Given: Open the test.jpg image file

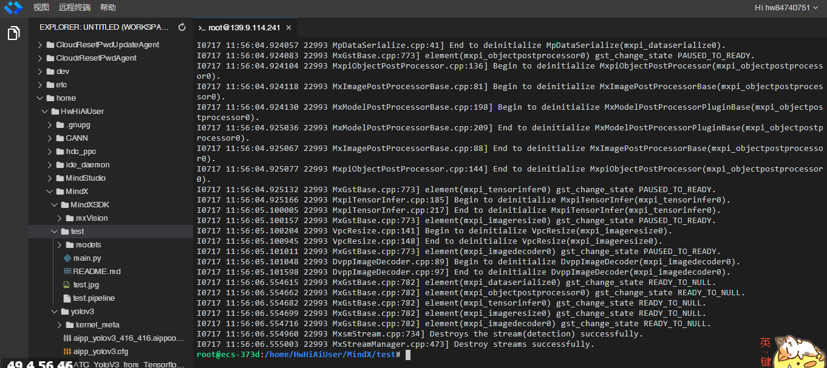Looking at the screenshot, I should tap(86, 285).
